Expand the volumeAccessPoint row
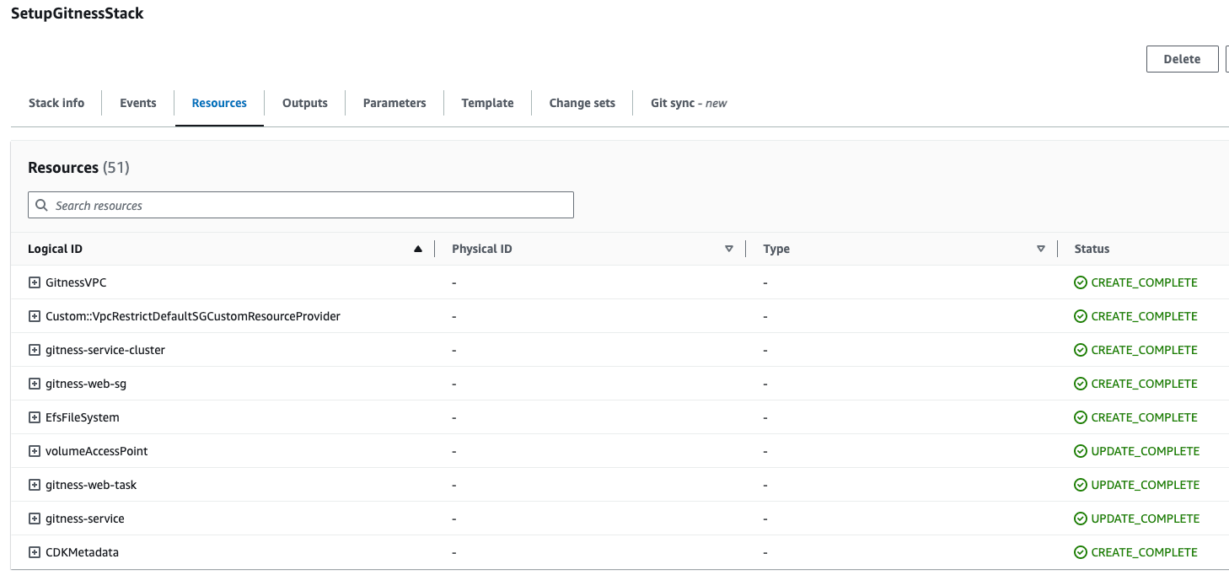 coord(35,451)
